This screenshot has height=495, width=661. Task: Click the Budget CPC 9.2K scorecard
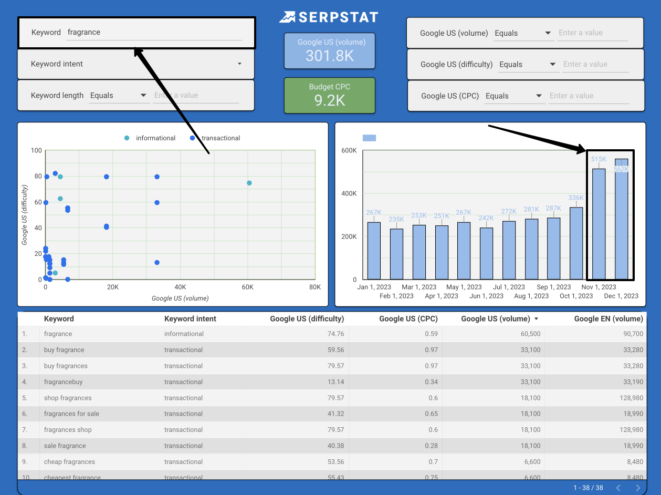click(x=329, y=95)
